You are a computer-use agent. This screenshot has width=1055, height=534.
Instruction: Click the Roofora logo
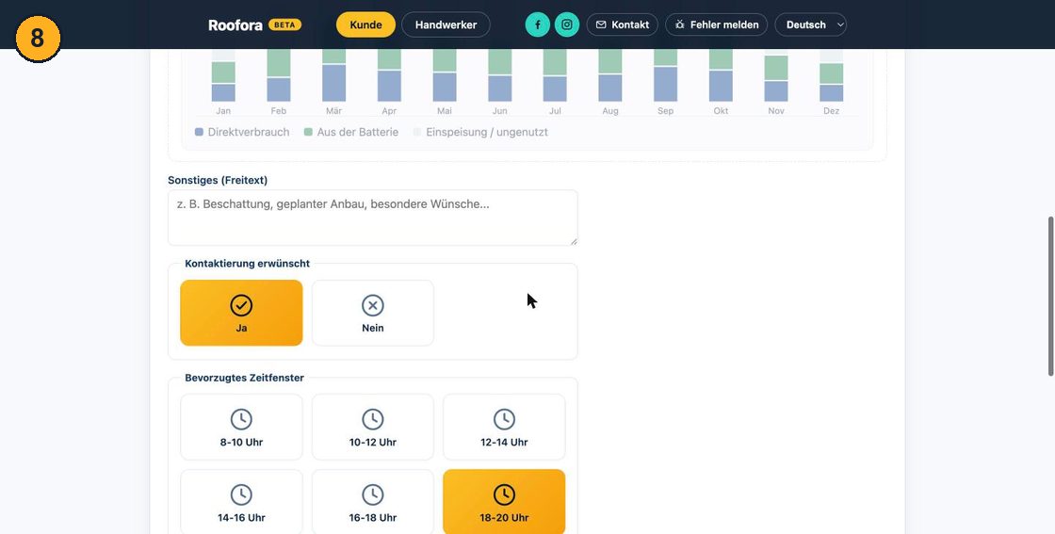point(235,24)
